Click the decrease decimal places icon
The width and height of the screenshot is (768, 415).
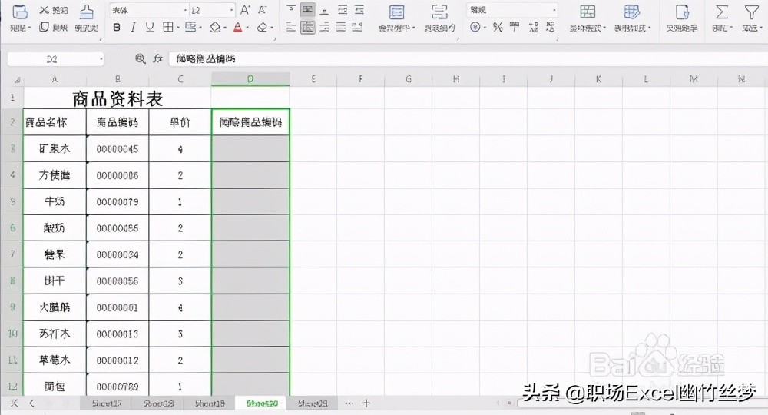click(551, 28)
